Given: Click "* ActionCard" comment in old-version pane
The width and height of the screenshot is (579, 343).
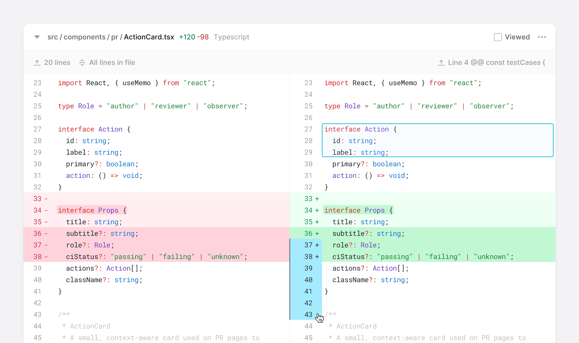Looking at the screenshot, I should pyautogui.click(x=86, y=326).
